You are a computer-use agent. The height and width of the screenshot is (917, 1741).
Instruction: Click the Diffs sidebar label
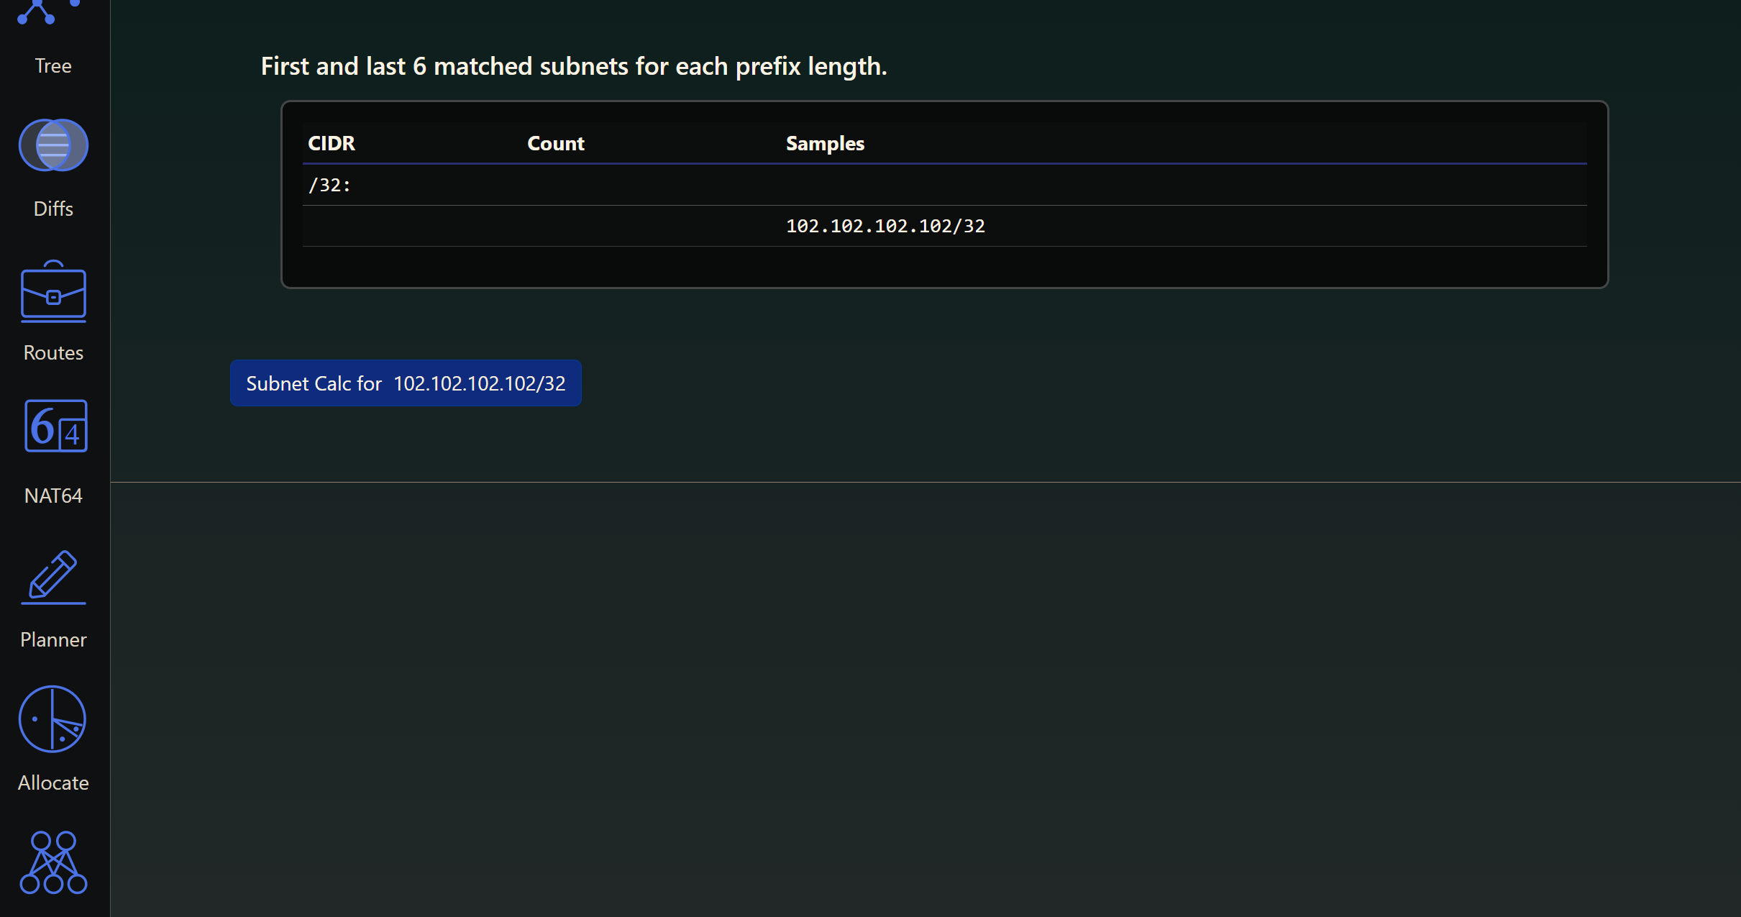(x=53, y=209)
